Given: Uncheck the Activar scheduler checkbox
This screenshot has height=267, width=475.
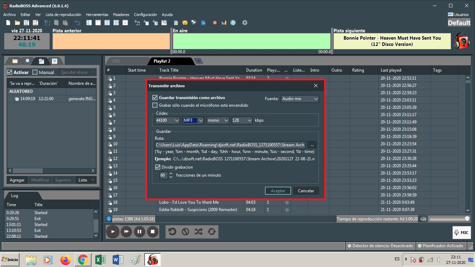Looking at the screenshot, I should 10,72.
